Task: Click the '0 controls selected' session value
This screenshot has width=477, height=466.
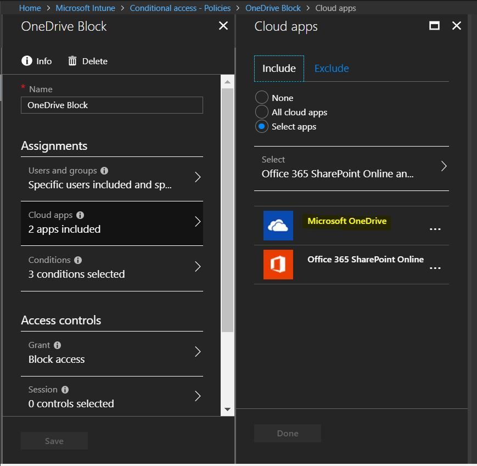Action: click(x=71, y=403)
